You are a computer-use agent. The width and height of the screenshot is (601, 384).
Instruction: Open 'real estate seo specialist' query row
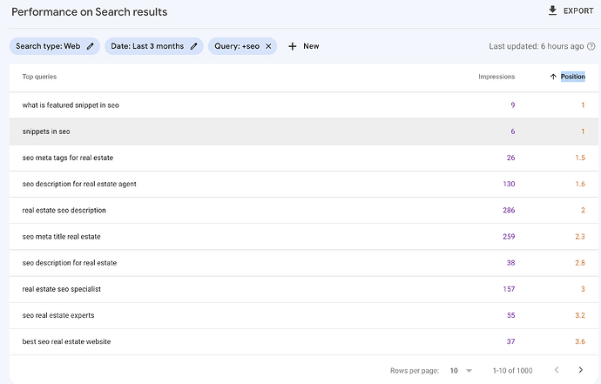point(63,288)
